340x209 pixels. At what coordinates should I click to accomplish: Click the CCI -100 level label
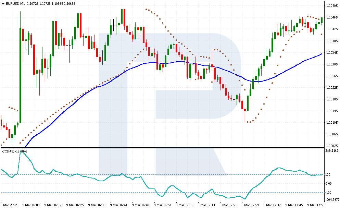click(328, 193)
